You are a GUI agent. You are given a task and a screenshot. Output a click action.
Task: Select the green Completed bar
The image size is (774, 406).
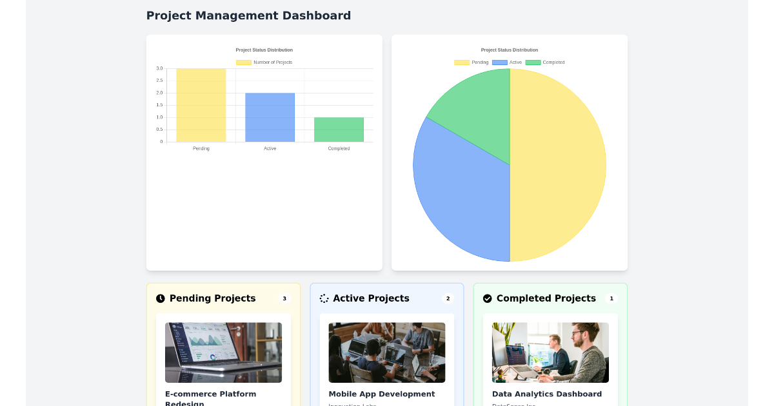(339, 130)
